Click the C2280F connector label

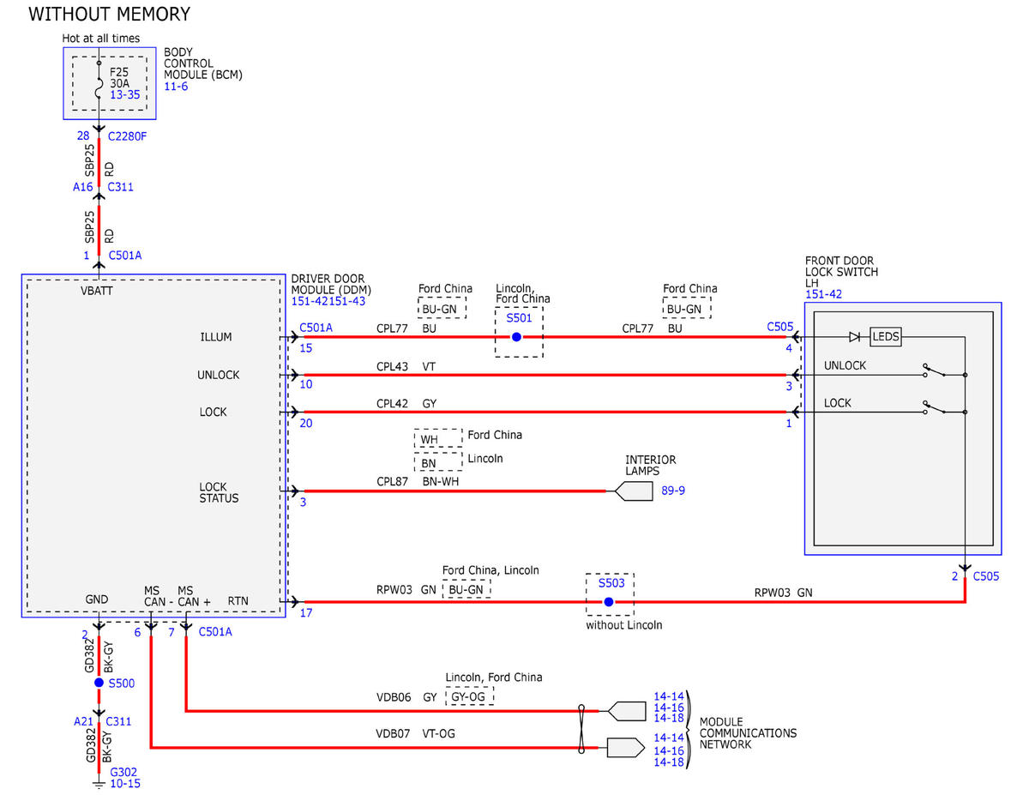point(128,136)
